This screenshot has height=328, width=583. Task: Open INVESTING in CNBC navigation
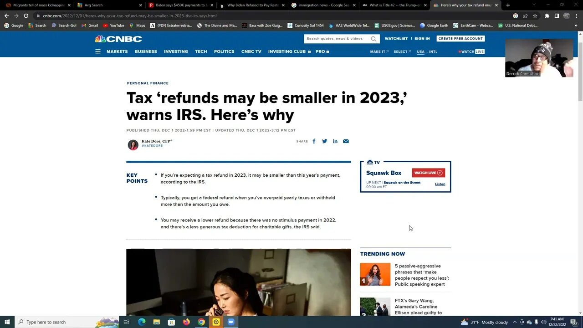(176, 51)
